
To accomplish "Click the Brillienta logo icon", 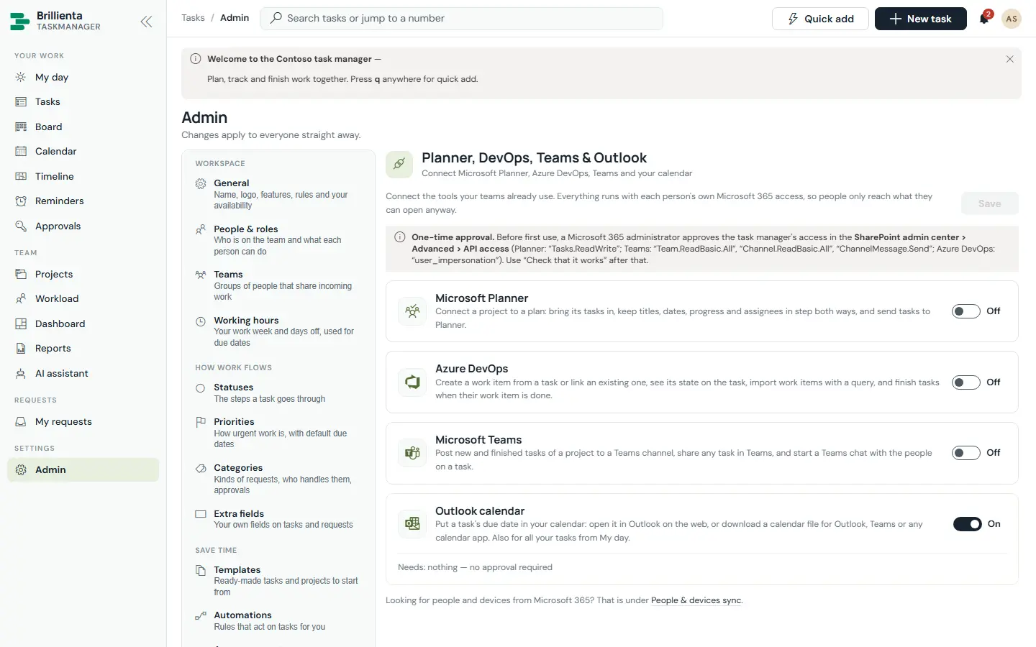I will pos(19,22).
